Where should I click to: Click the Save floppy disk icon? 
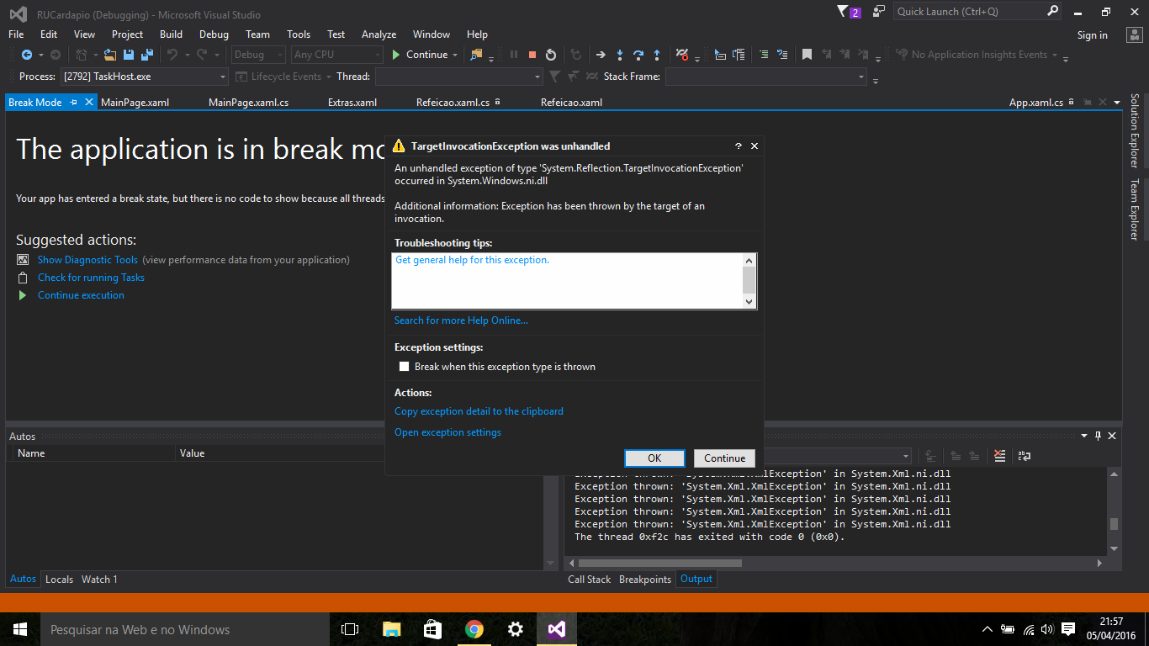coord(129,55)
